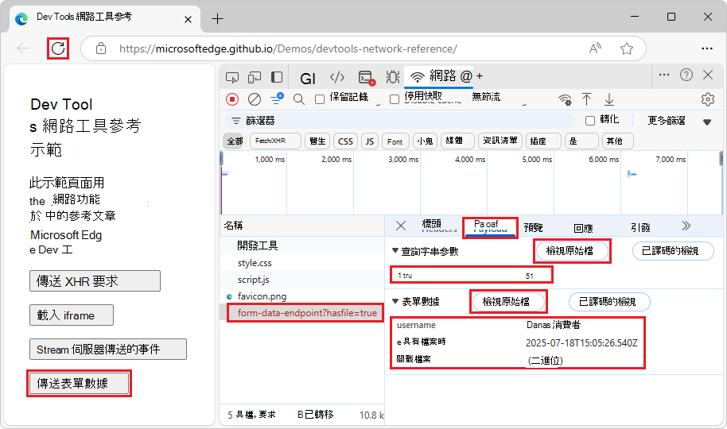The width and height of the screenshot is (727, 429).
Task: Select the inspect element tool icon
Action: click(x=232, y=77)
